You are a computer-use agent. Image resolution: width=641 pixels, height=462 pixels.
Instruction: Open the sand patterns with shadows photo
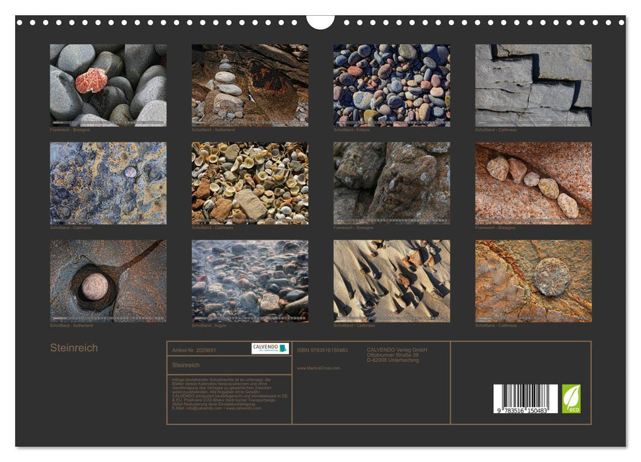pos(391,280)
